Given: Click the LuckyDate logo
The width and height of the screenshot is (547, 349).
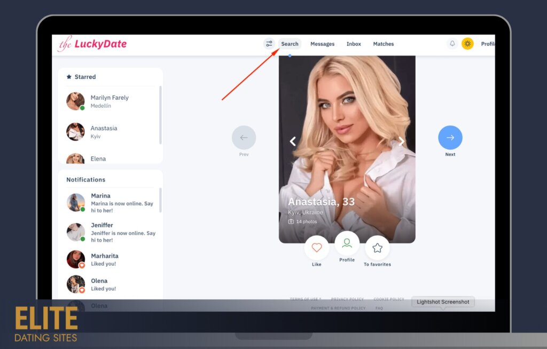Looking at the screenshot, I should click(92, 44).
